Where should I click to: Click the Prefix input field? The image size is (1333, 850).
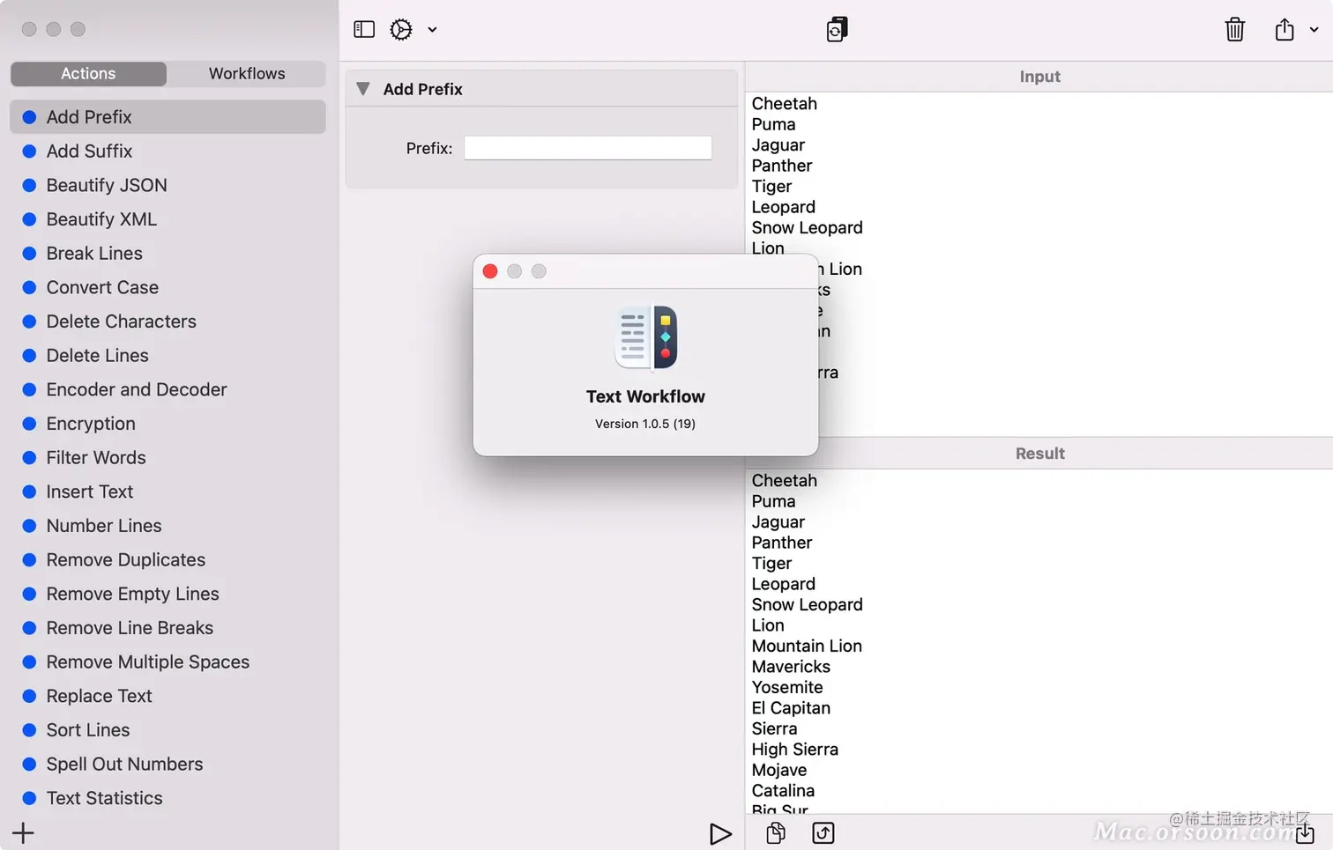click(x=588, y=148)
